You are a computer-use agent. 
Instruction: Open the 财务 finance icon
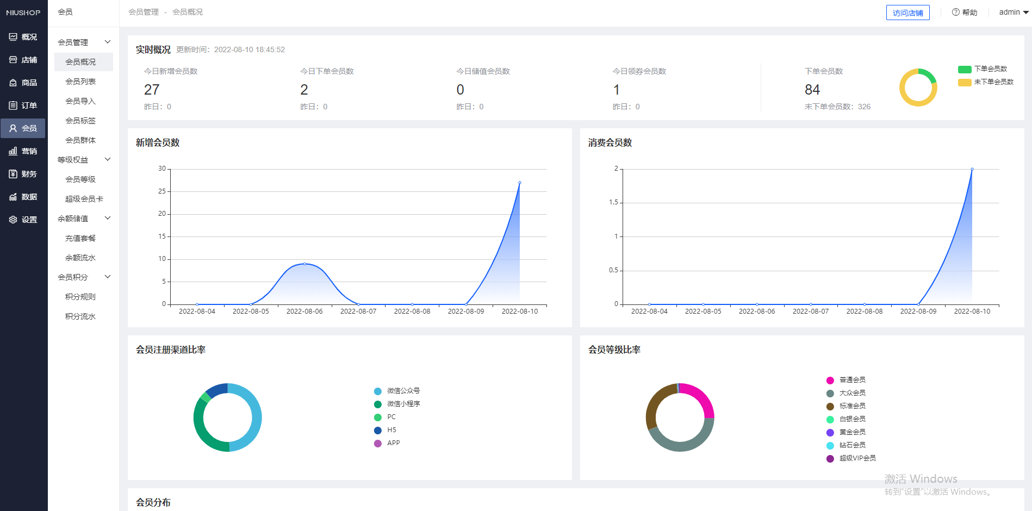pyautogui.click(x=13, y=174)
